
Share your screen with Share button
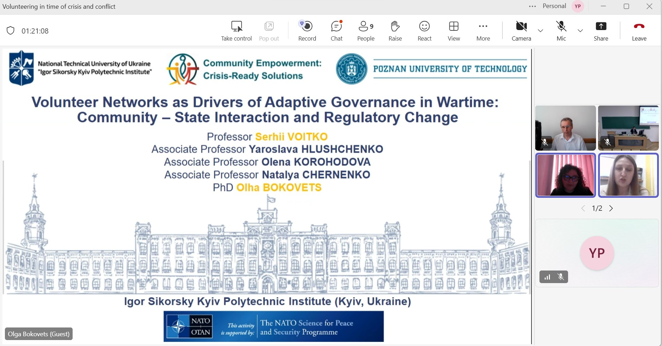601,31
